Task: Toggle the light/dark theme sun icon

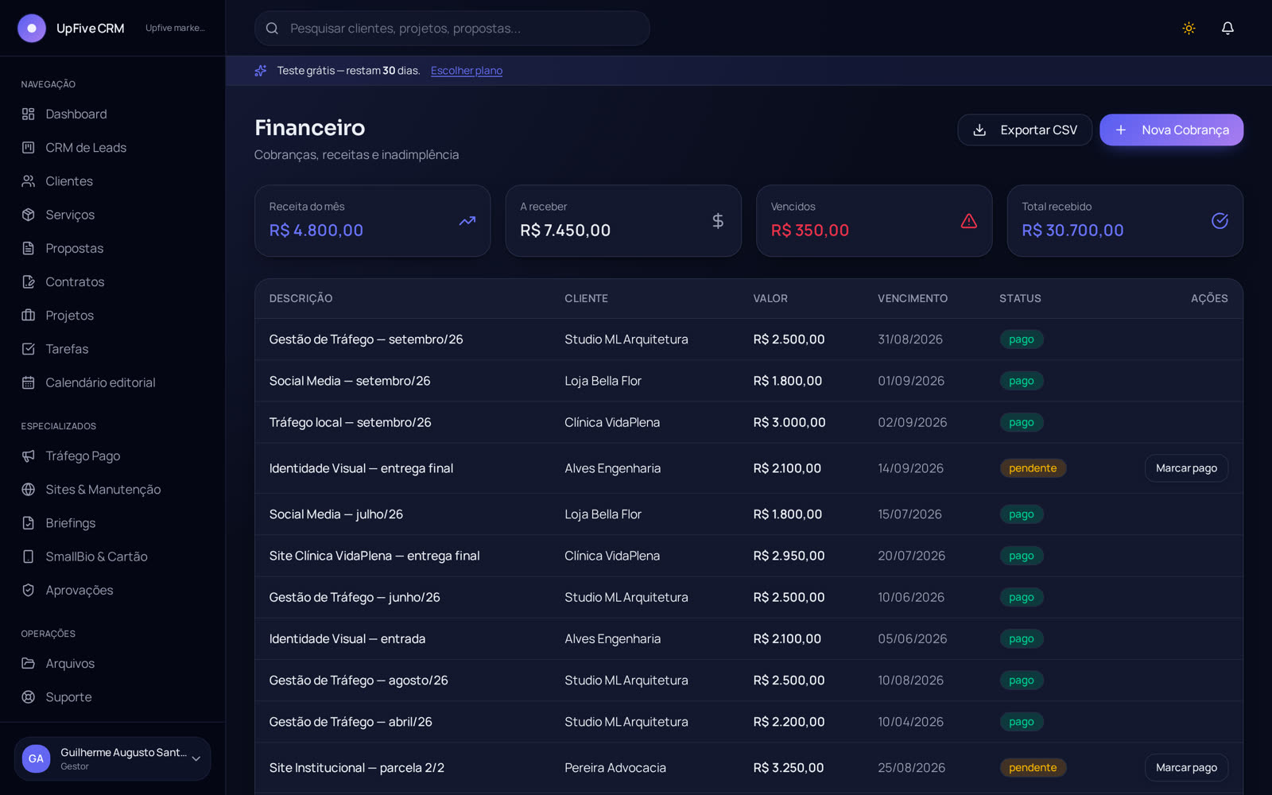Action: [1189, 28]
